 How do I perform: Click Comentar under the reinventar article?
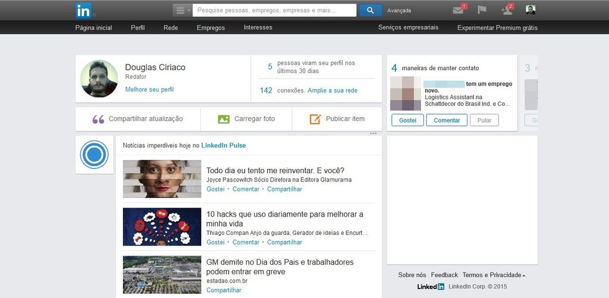(246, 189)
